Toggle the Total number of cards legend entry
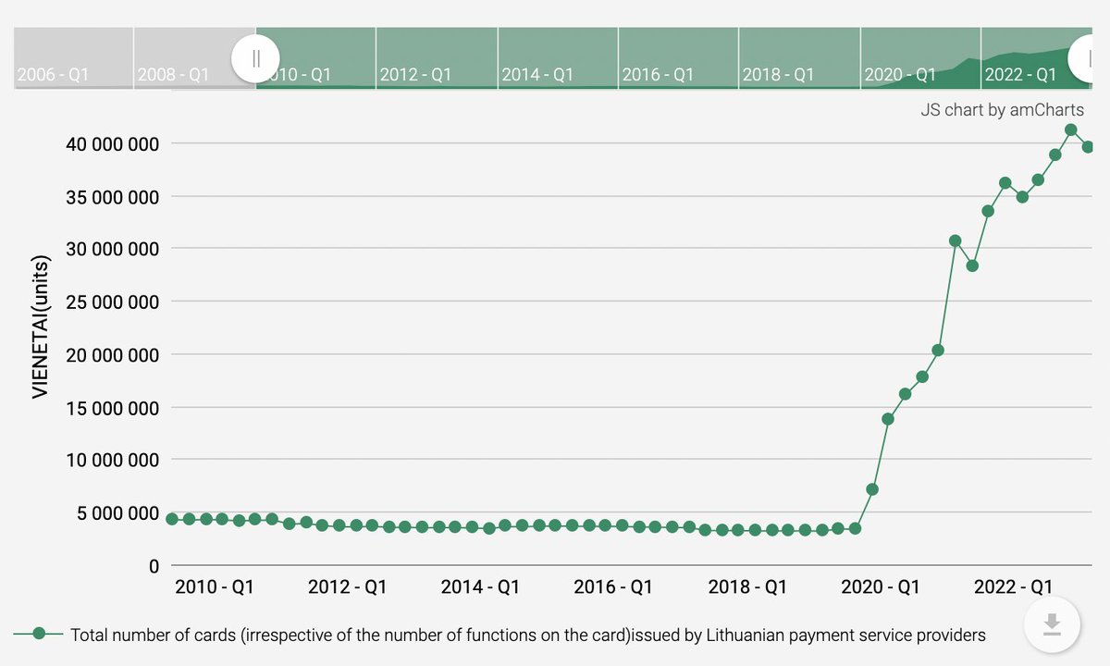The height and width of the screenshot is (666, 1110). [499, 635]
